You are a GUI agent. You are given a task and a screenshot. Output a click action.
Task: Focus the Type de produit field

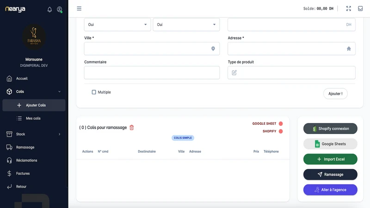291,73
